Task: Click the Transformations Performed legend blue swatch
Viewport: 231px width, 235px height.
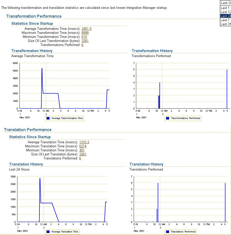Action: [168, 118]
